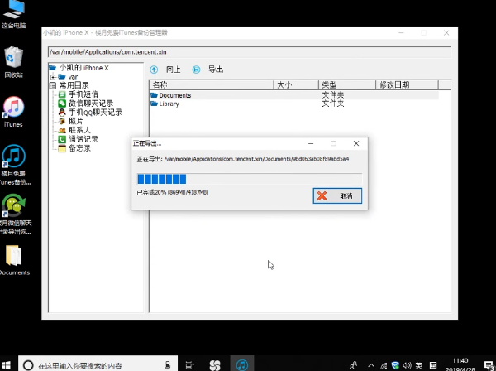Show hidden system tray icons
The width and height of the screenshot is (496, 371).
coord(371,365)
